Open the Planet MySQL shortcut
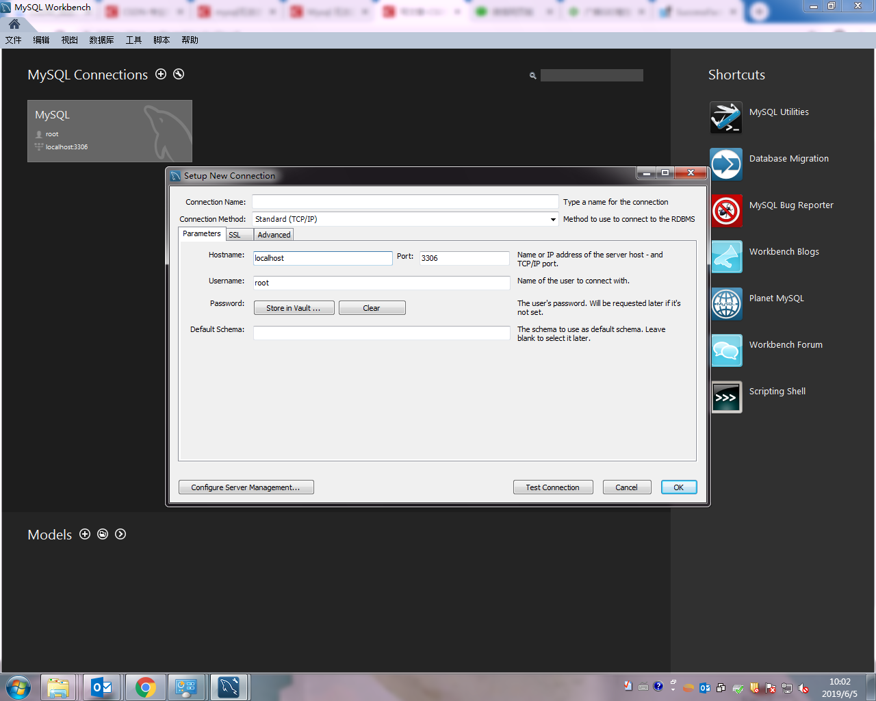 pos(725,303)
